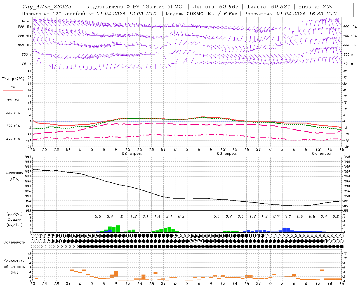Click the date label 03 апреля
The width and height of the screenshot is (358, 286).
[x=228, y=154]
